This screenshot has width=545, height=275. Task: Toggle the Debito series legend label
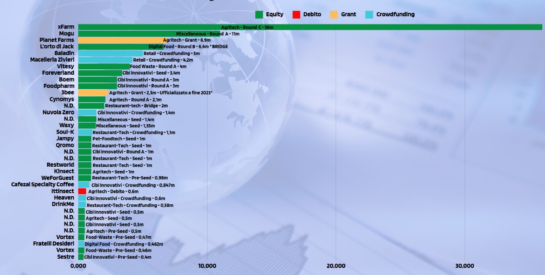click(x=312, y=14)
